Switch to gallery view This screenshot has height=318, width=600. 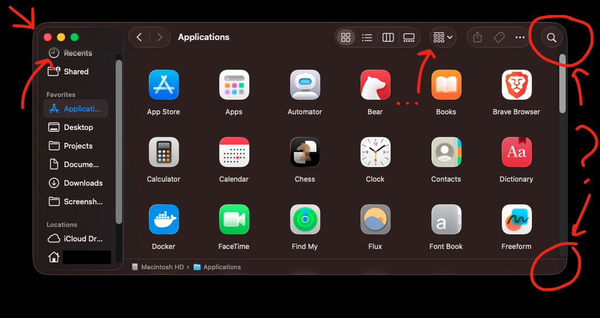[x=409, y=37]
